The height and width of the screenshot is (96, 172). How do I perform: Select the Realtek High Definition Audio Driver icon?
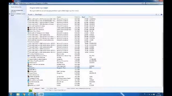pyautogui.click(x=28, y=56)
